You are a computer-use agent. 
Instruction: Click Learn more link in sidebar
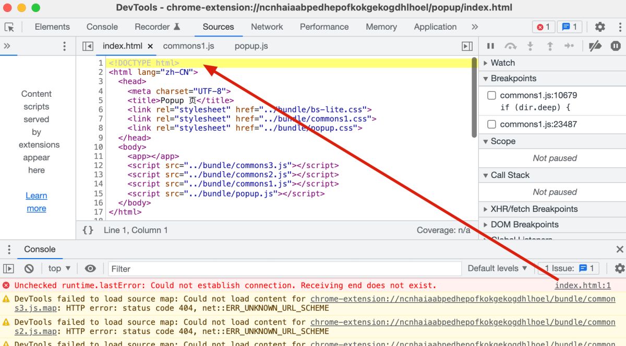(37, 202)
